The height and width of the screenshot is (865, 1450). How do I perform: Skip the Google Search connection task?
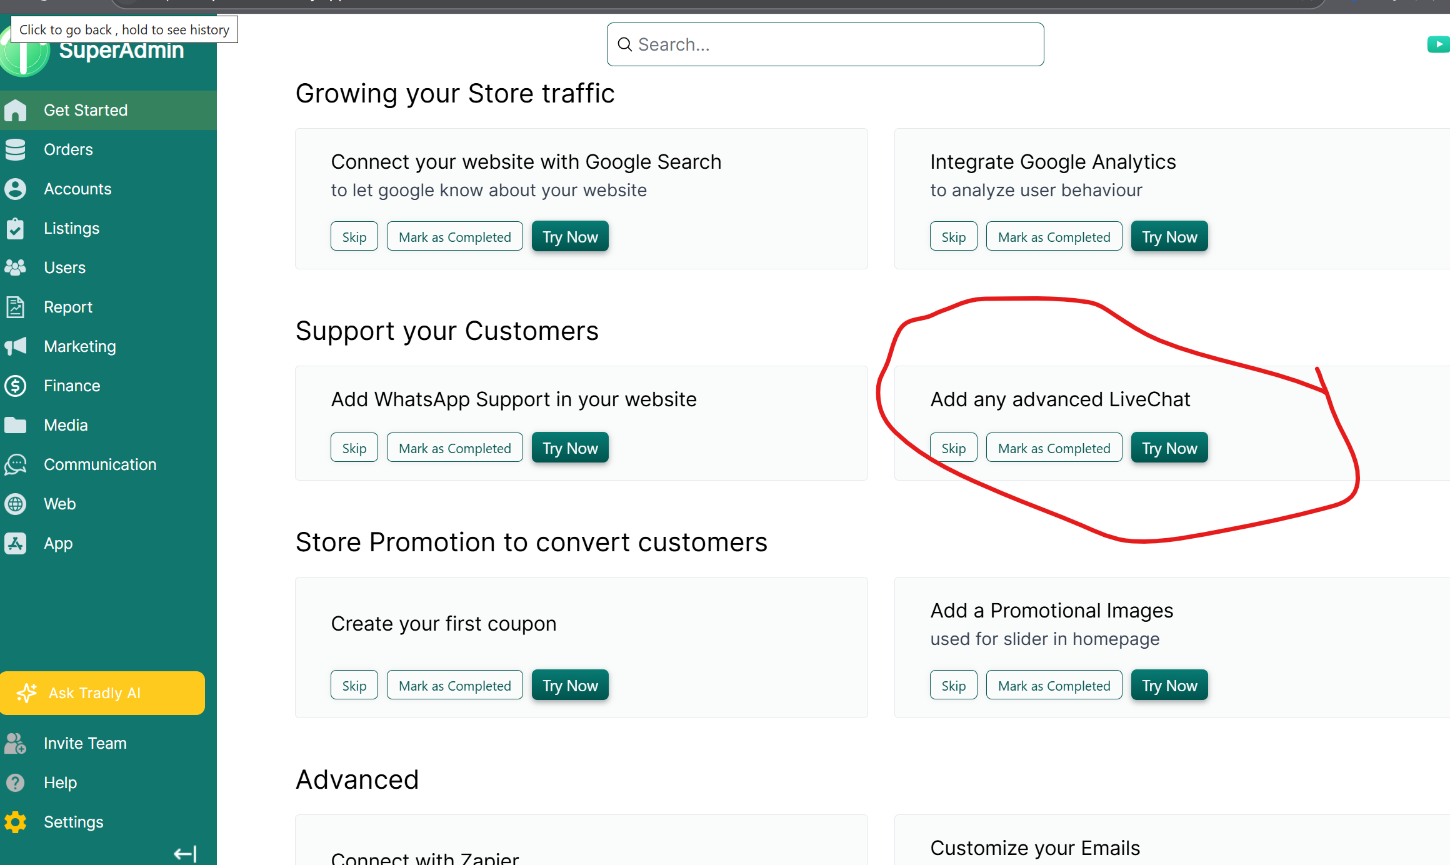tap(354, 237)
